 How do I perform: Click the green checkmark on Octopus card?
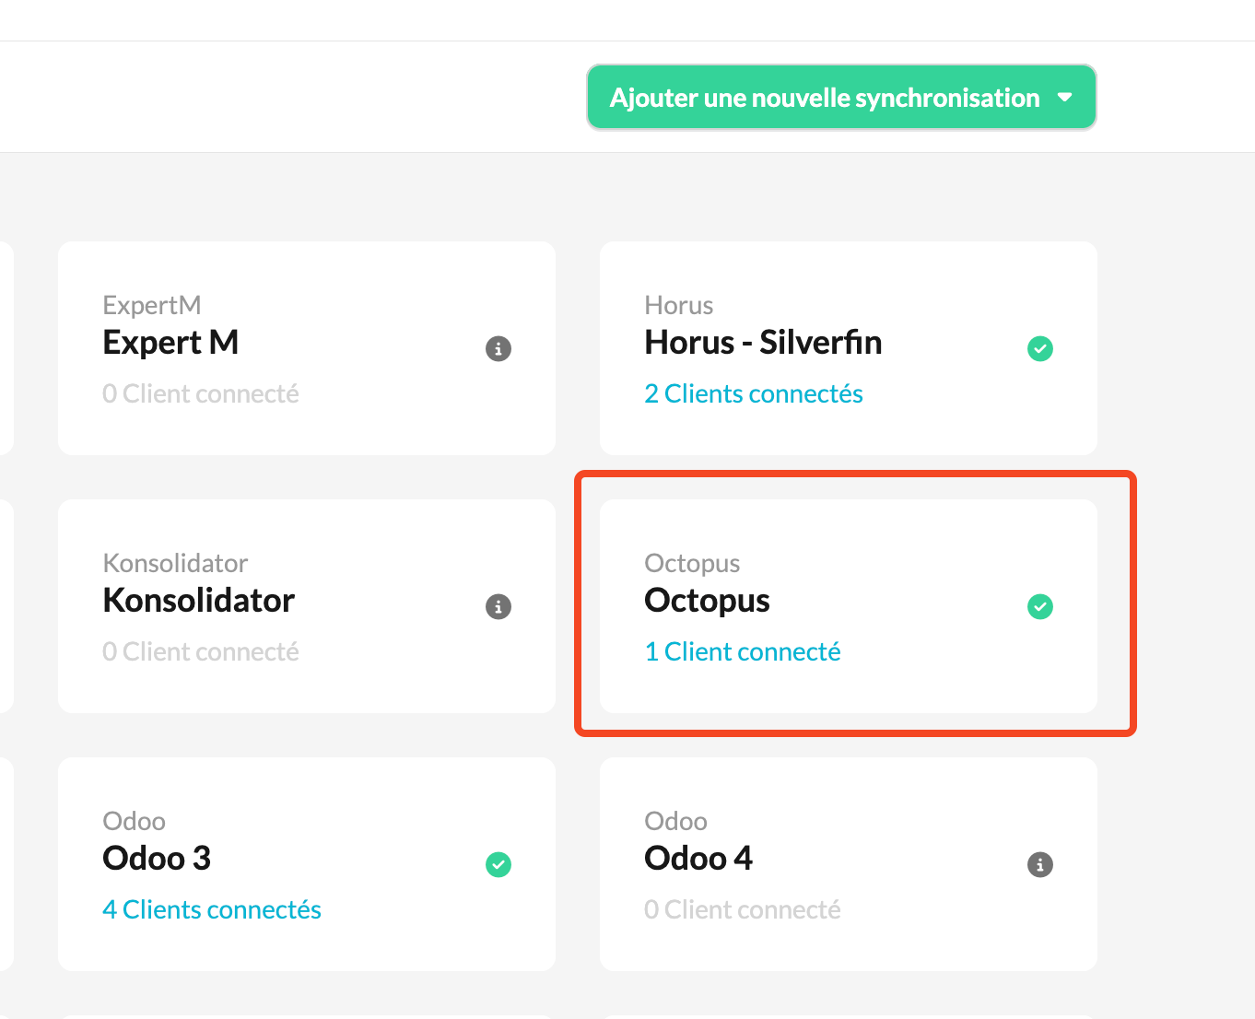pos(1040,606)
